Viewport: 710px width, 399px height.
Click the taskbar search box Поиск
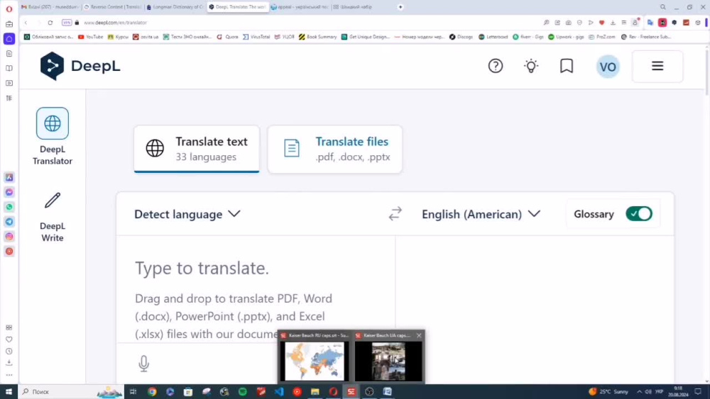pos(72,392)
